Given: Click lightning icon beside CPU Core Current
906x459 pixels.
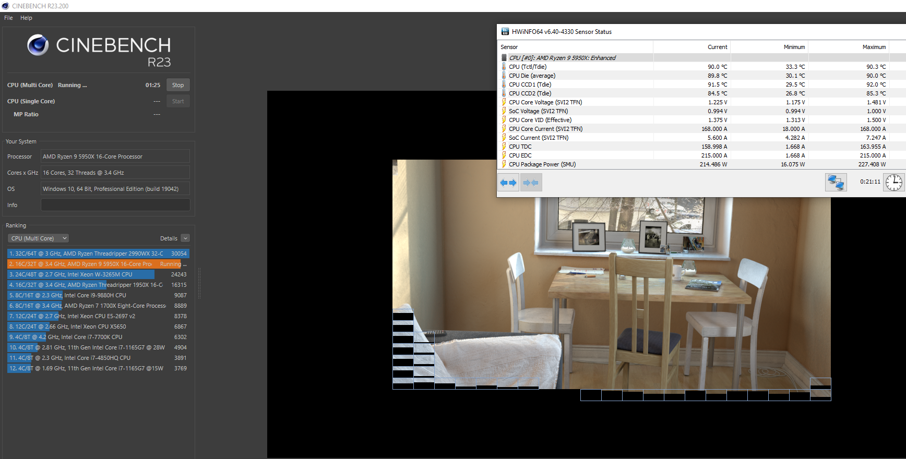Looking at the screenshot, I should (x=504, y=129).
